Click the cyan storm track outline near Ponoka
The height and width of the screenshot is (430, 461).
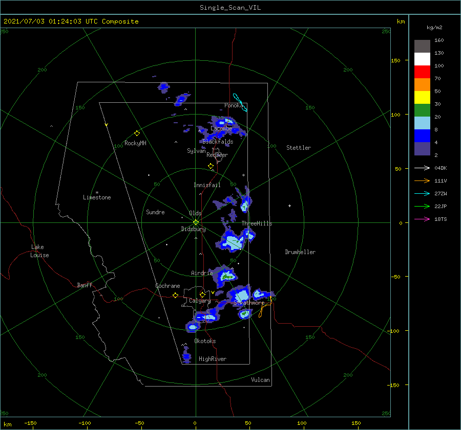[240, 102]
